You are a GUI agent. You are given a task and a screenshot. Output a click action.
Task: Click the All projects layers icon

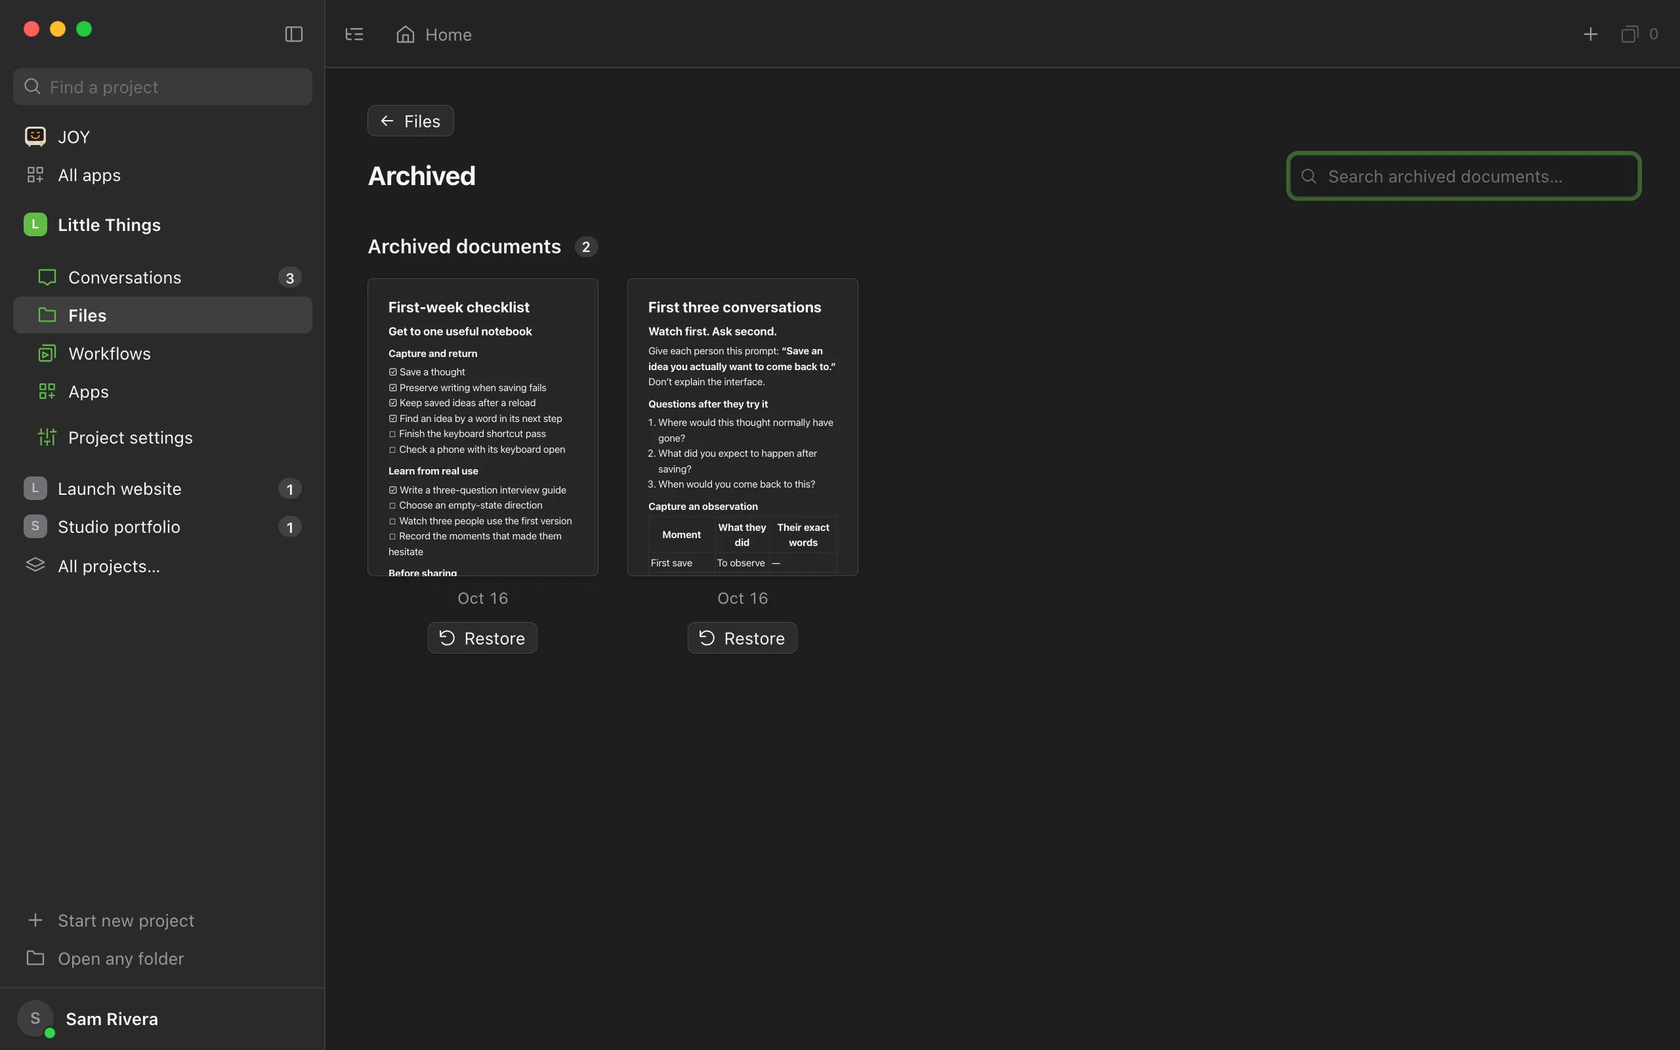tap(35, 565)
